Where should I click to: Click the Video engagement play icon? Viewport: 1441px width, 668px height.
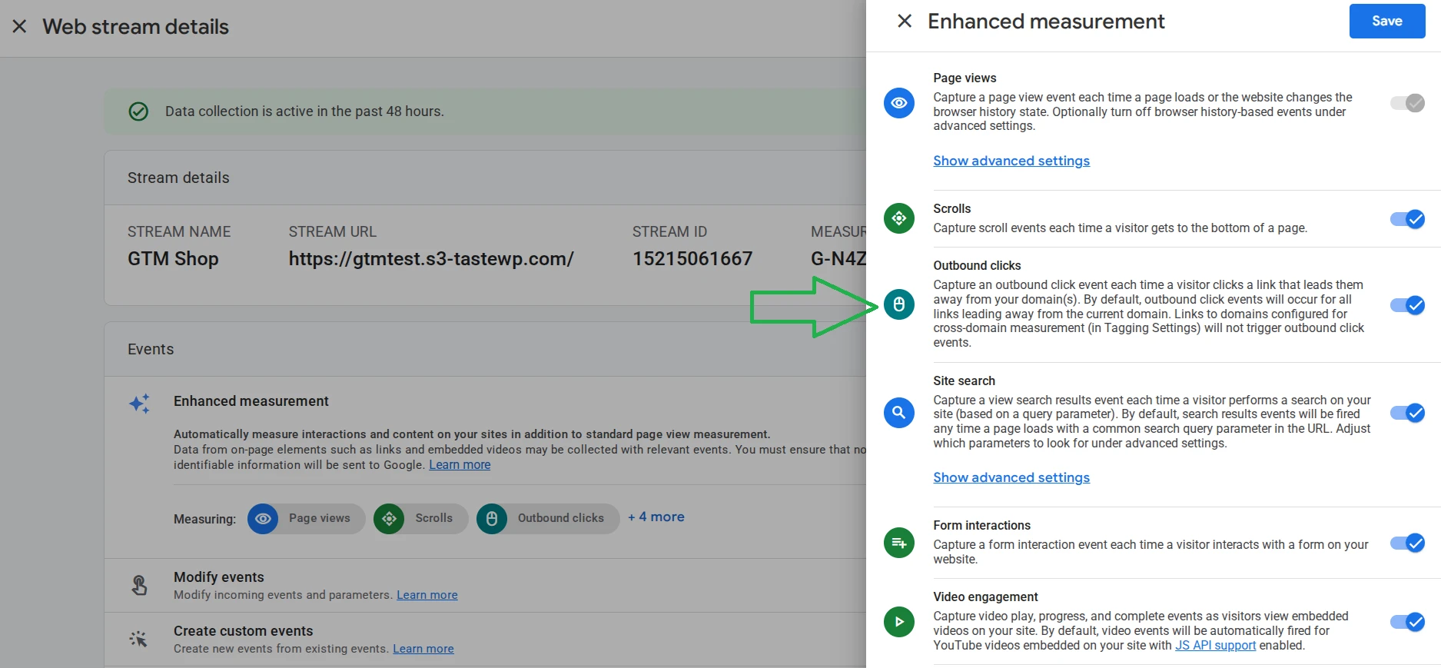pos(899,622)
